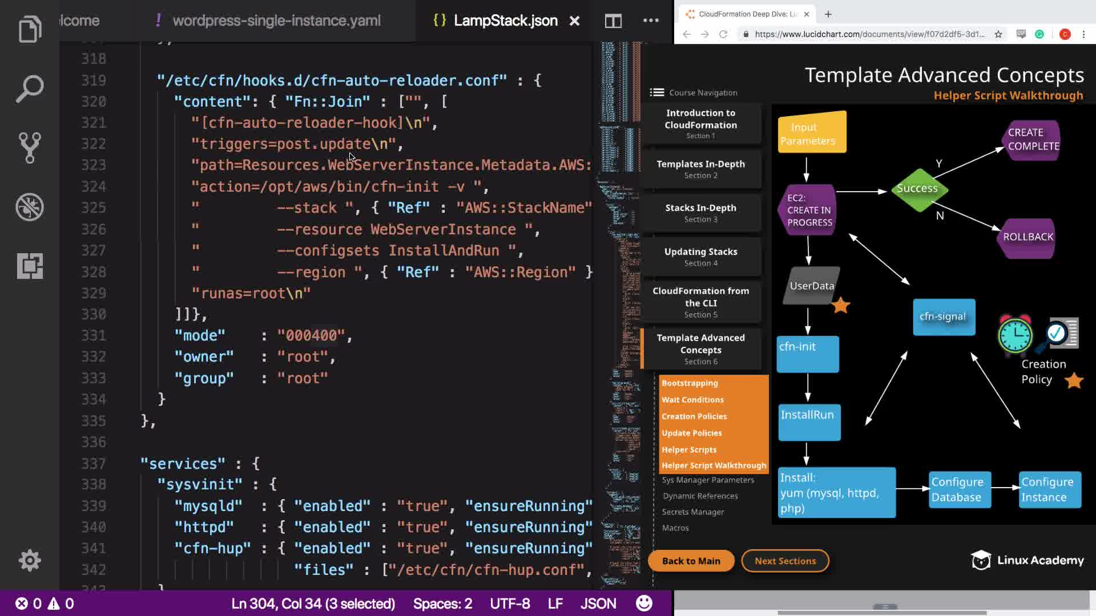The width and height of the screenshot is (1096, 616).
Task: Close the LampStack.json tab
Action: [574, 21]
